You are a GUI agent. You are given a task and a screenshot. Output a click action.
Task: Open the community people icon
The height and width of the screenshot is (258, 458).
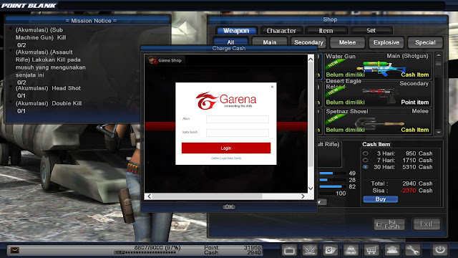pyautogui.click(x=391, y=250)
